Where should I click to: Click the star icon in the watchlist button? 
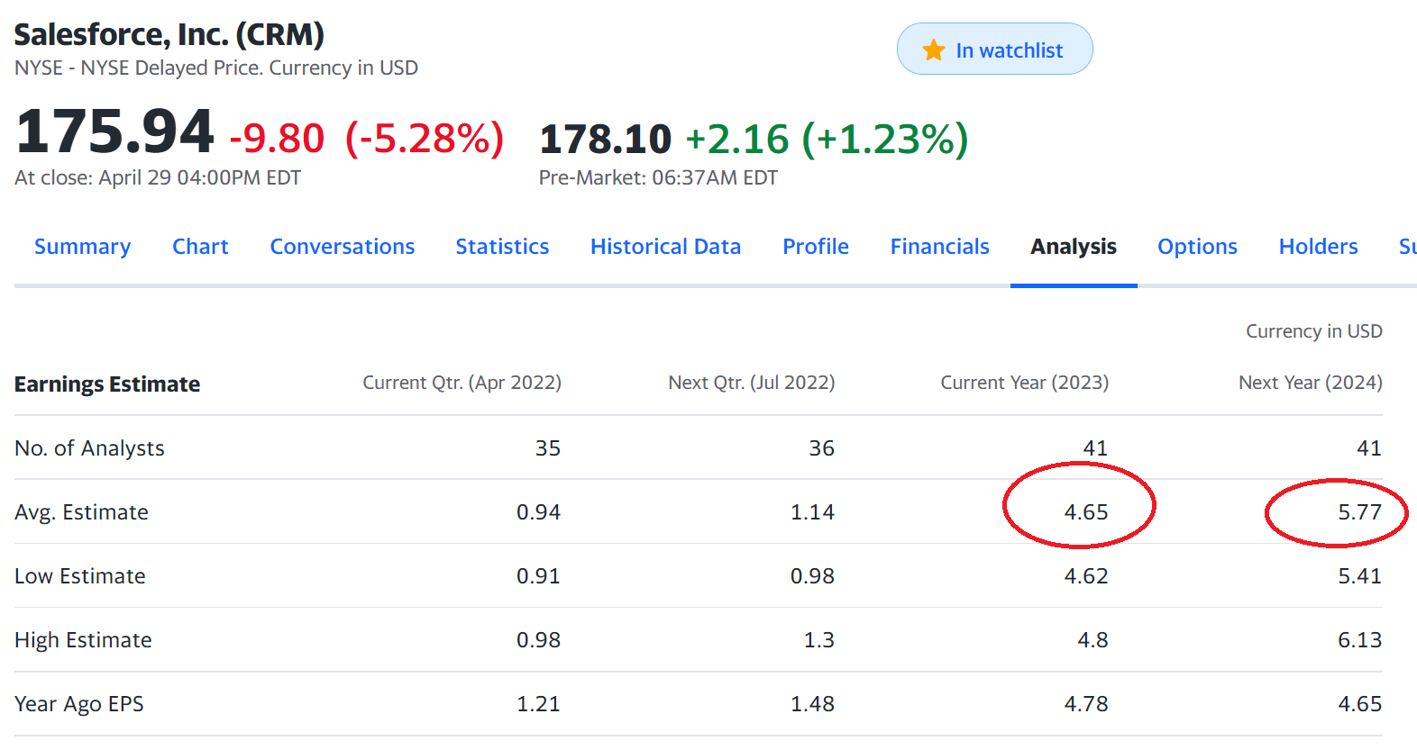coord(934,50)
